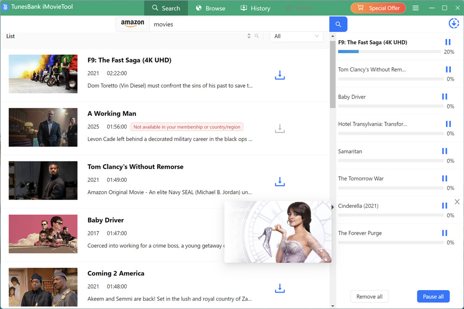Click title "Baby Driver" in list
Screen dimensions: 464x309
coord(106,220)
